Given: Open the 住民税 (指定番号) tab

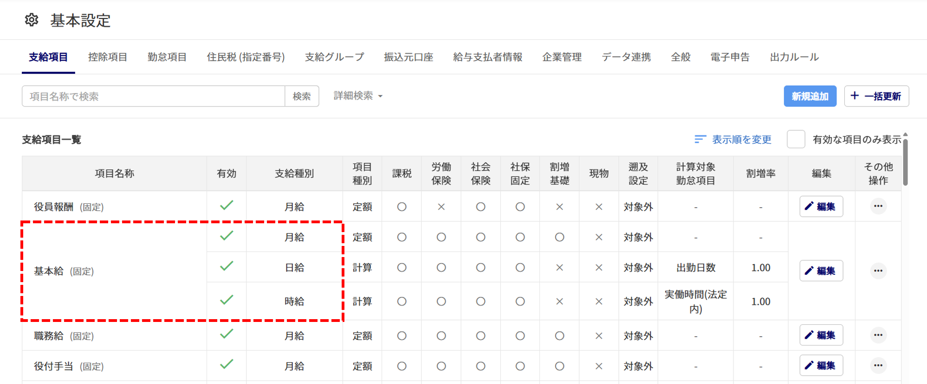Looking at the screenshot, I should click(x=246, y=57).
